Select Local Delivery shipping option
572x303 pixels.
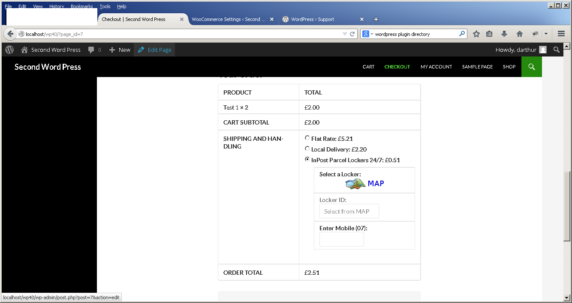307,149
